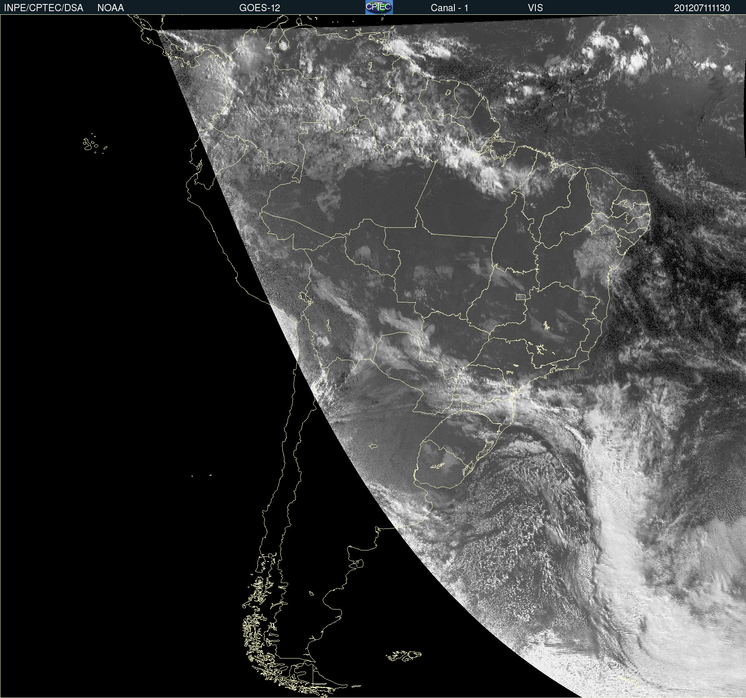Click the satellite image over Brazil
746x698 pixels.
click(x=373, y=356)
